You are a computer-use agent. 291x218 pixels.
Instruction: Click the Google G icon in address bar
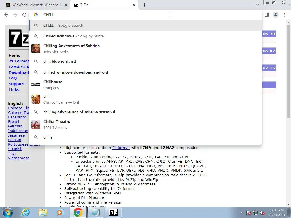tap(36, 15)
